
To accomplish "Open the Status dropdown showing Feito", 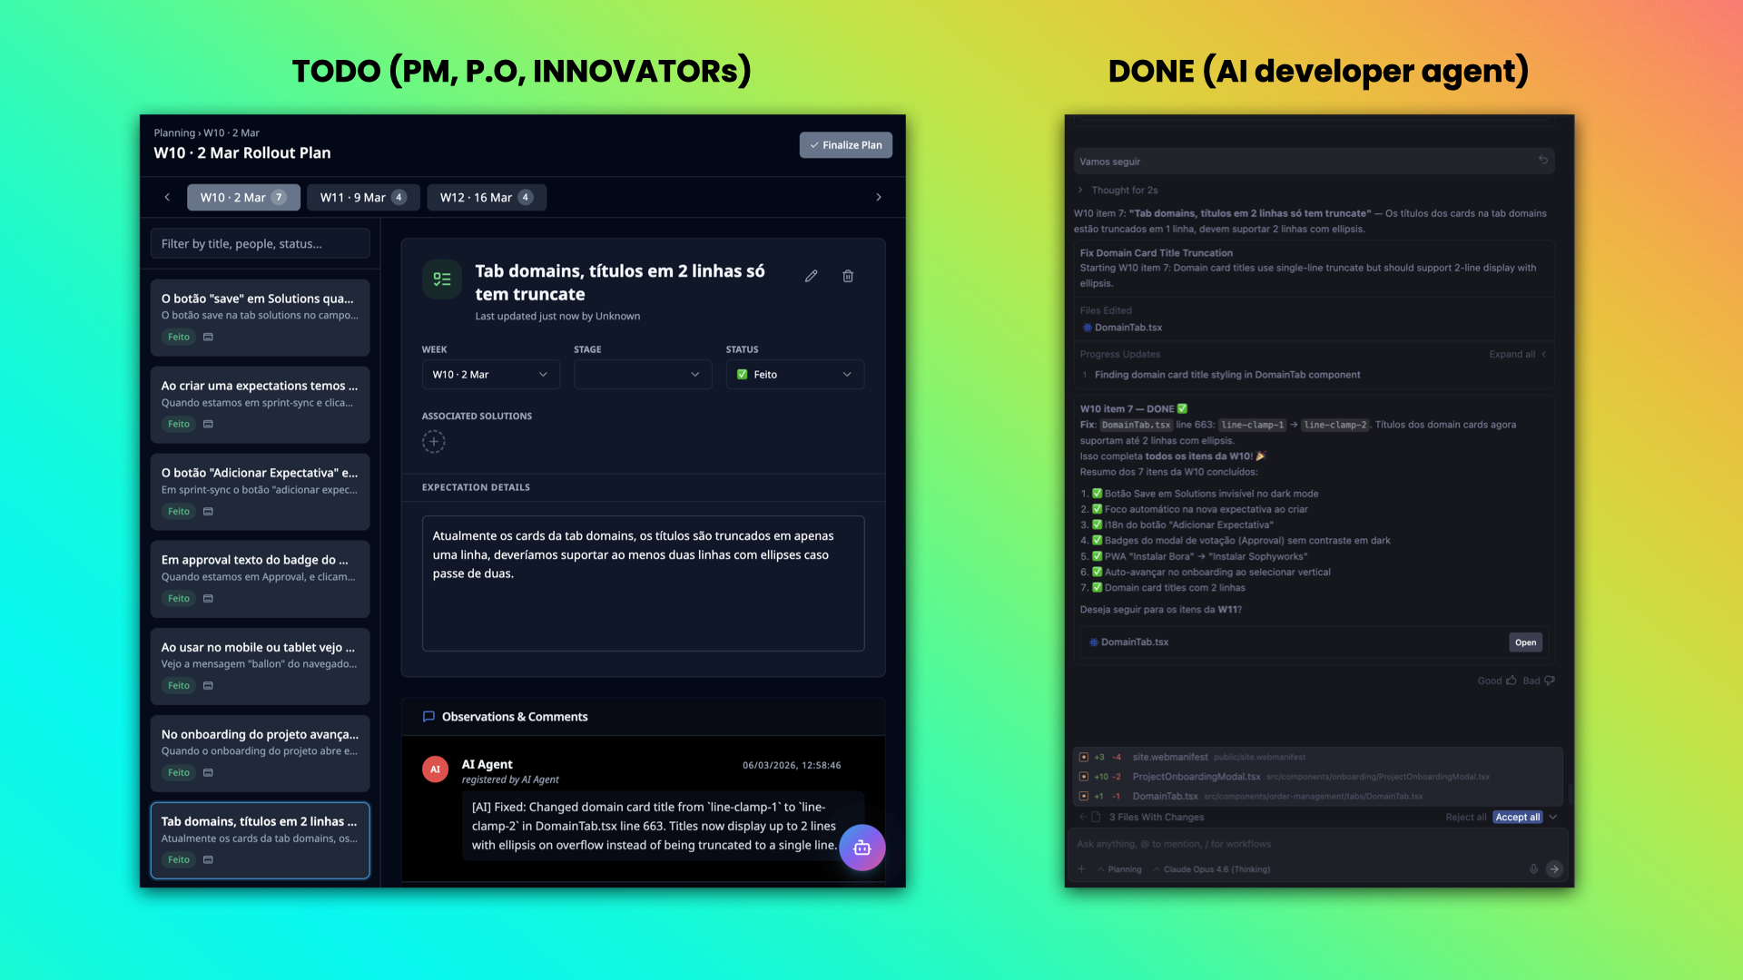I will pos(794,375).
